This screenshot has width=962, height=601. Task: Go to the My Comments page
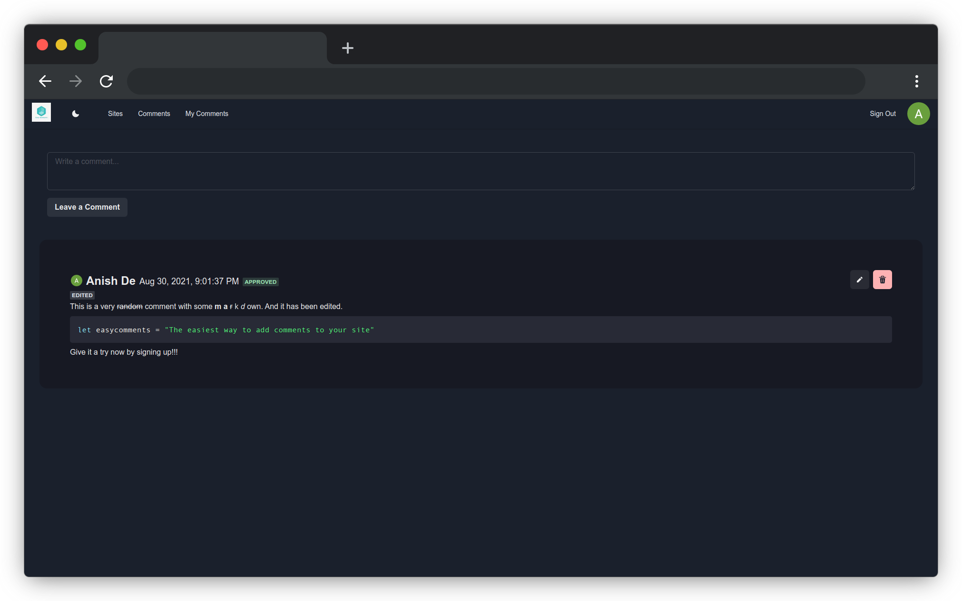206,114
